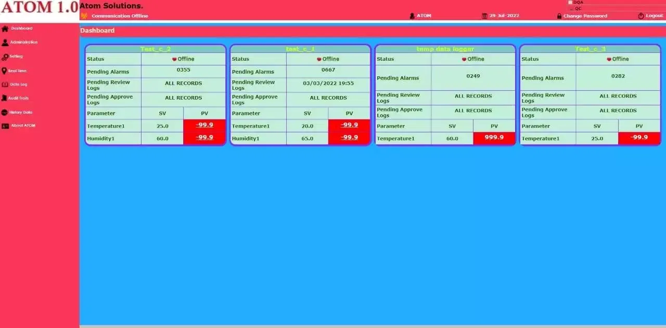This screenshot has width=666, height=328.
Task: Toggle the DQA checkbox
Action: [570, 3]
